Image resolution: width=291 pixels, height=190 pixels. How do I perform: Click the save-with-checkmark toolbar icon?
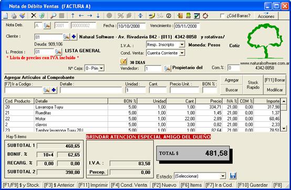coord(23,16)
